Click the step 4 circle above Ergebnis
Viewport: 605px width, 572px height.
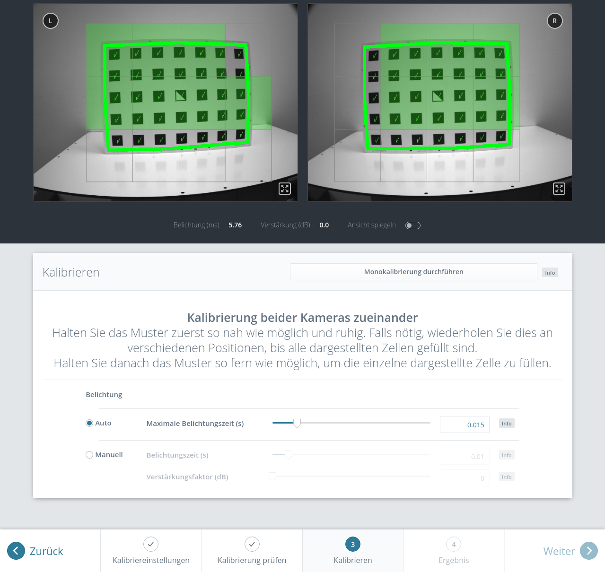(x=454, y=544)
